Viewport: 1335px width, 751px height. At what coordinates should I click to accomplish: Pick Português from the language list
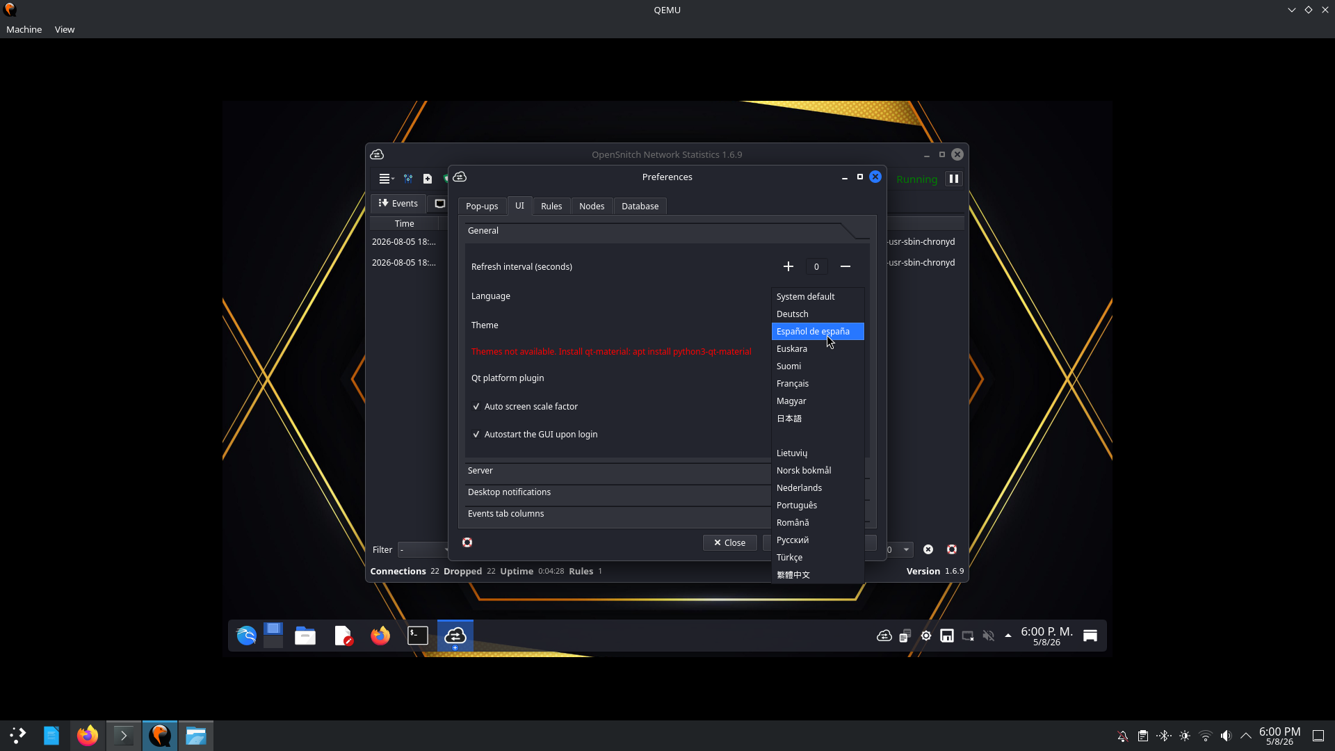click(x=818, y=506)
